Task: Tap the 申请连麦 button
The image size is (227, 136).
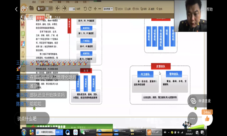Action: click(x=200, y=101)
